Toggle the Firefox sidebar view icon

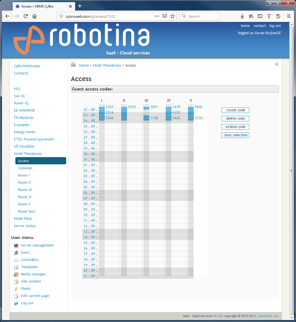tap(260, 16)
